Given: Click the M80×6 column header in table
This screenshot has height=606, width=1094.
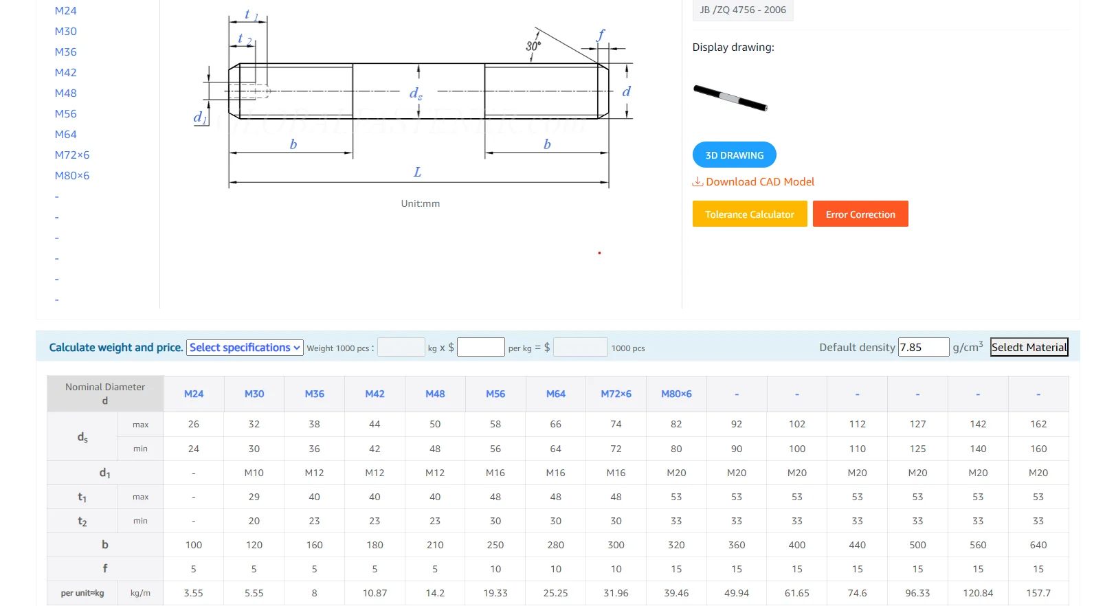Looking at the screenshot, I should [x=676, y=394].
